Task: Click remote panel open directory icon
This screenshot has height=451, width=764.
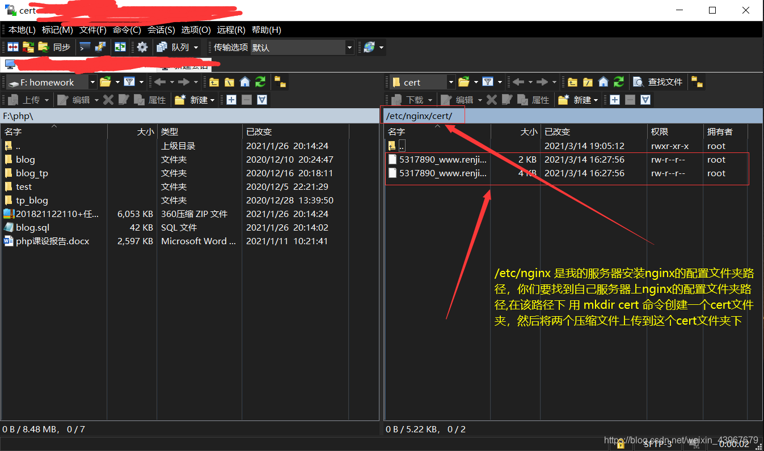Action: [464, 82]
